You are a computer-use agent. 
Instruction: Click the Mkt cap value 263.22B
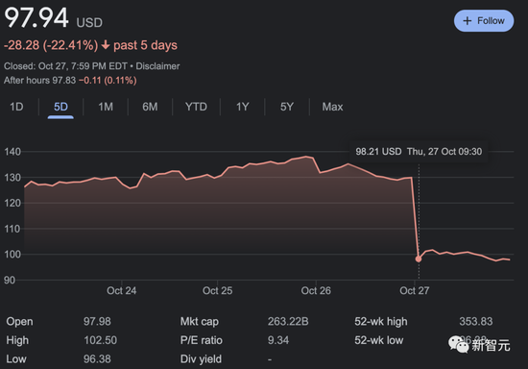click(x=288, y=322)
